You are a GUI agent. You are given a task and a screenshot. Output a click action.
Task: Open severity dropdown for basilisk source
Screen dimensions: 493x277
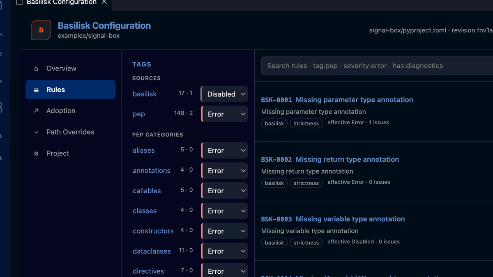(x=224, y=94)
